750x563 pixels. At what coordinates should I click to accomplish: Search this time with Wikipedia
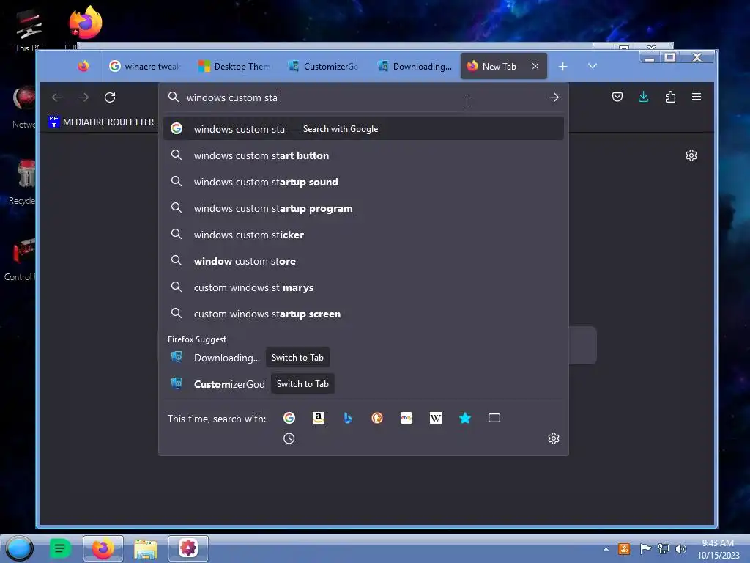coord(436,418)
